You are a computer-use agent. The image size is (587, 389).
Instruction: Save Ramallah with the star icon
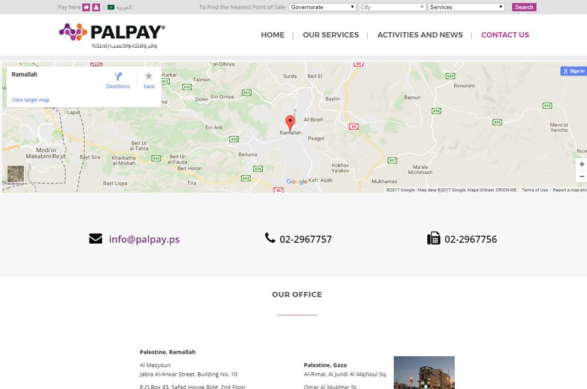[x=149, y=76]
